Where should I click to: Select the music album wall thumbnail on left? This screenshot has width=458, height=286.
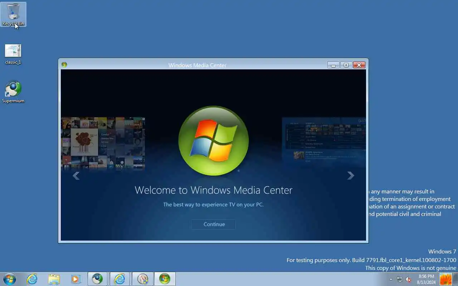point(103,143)
